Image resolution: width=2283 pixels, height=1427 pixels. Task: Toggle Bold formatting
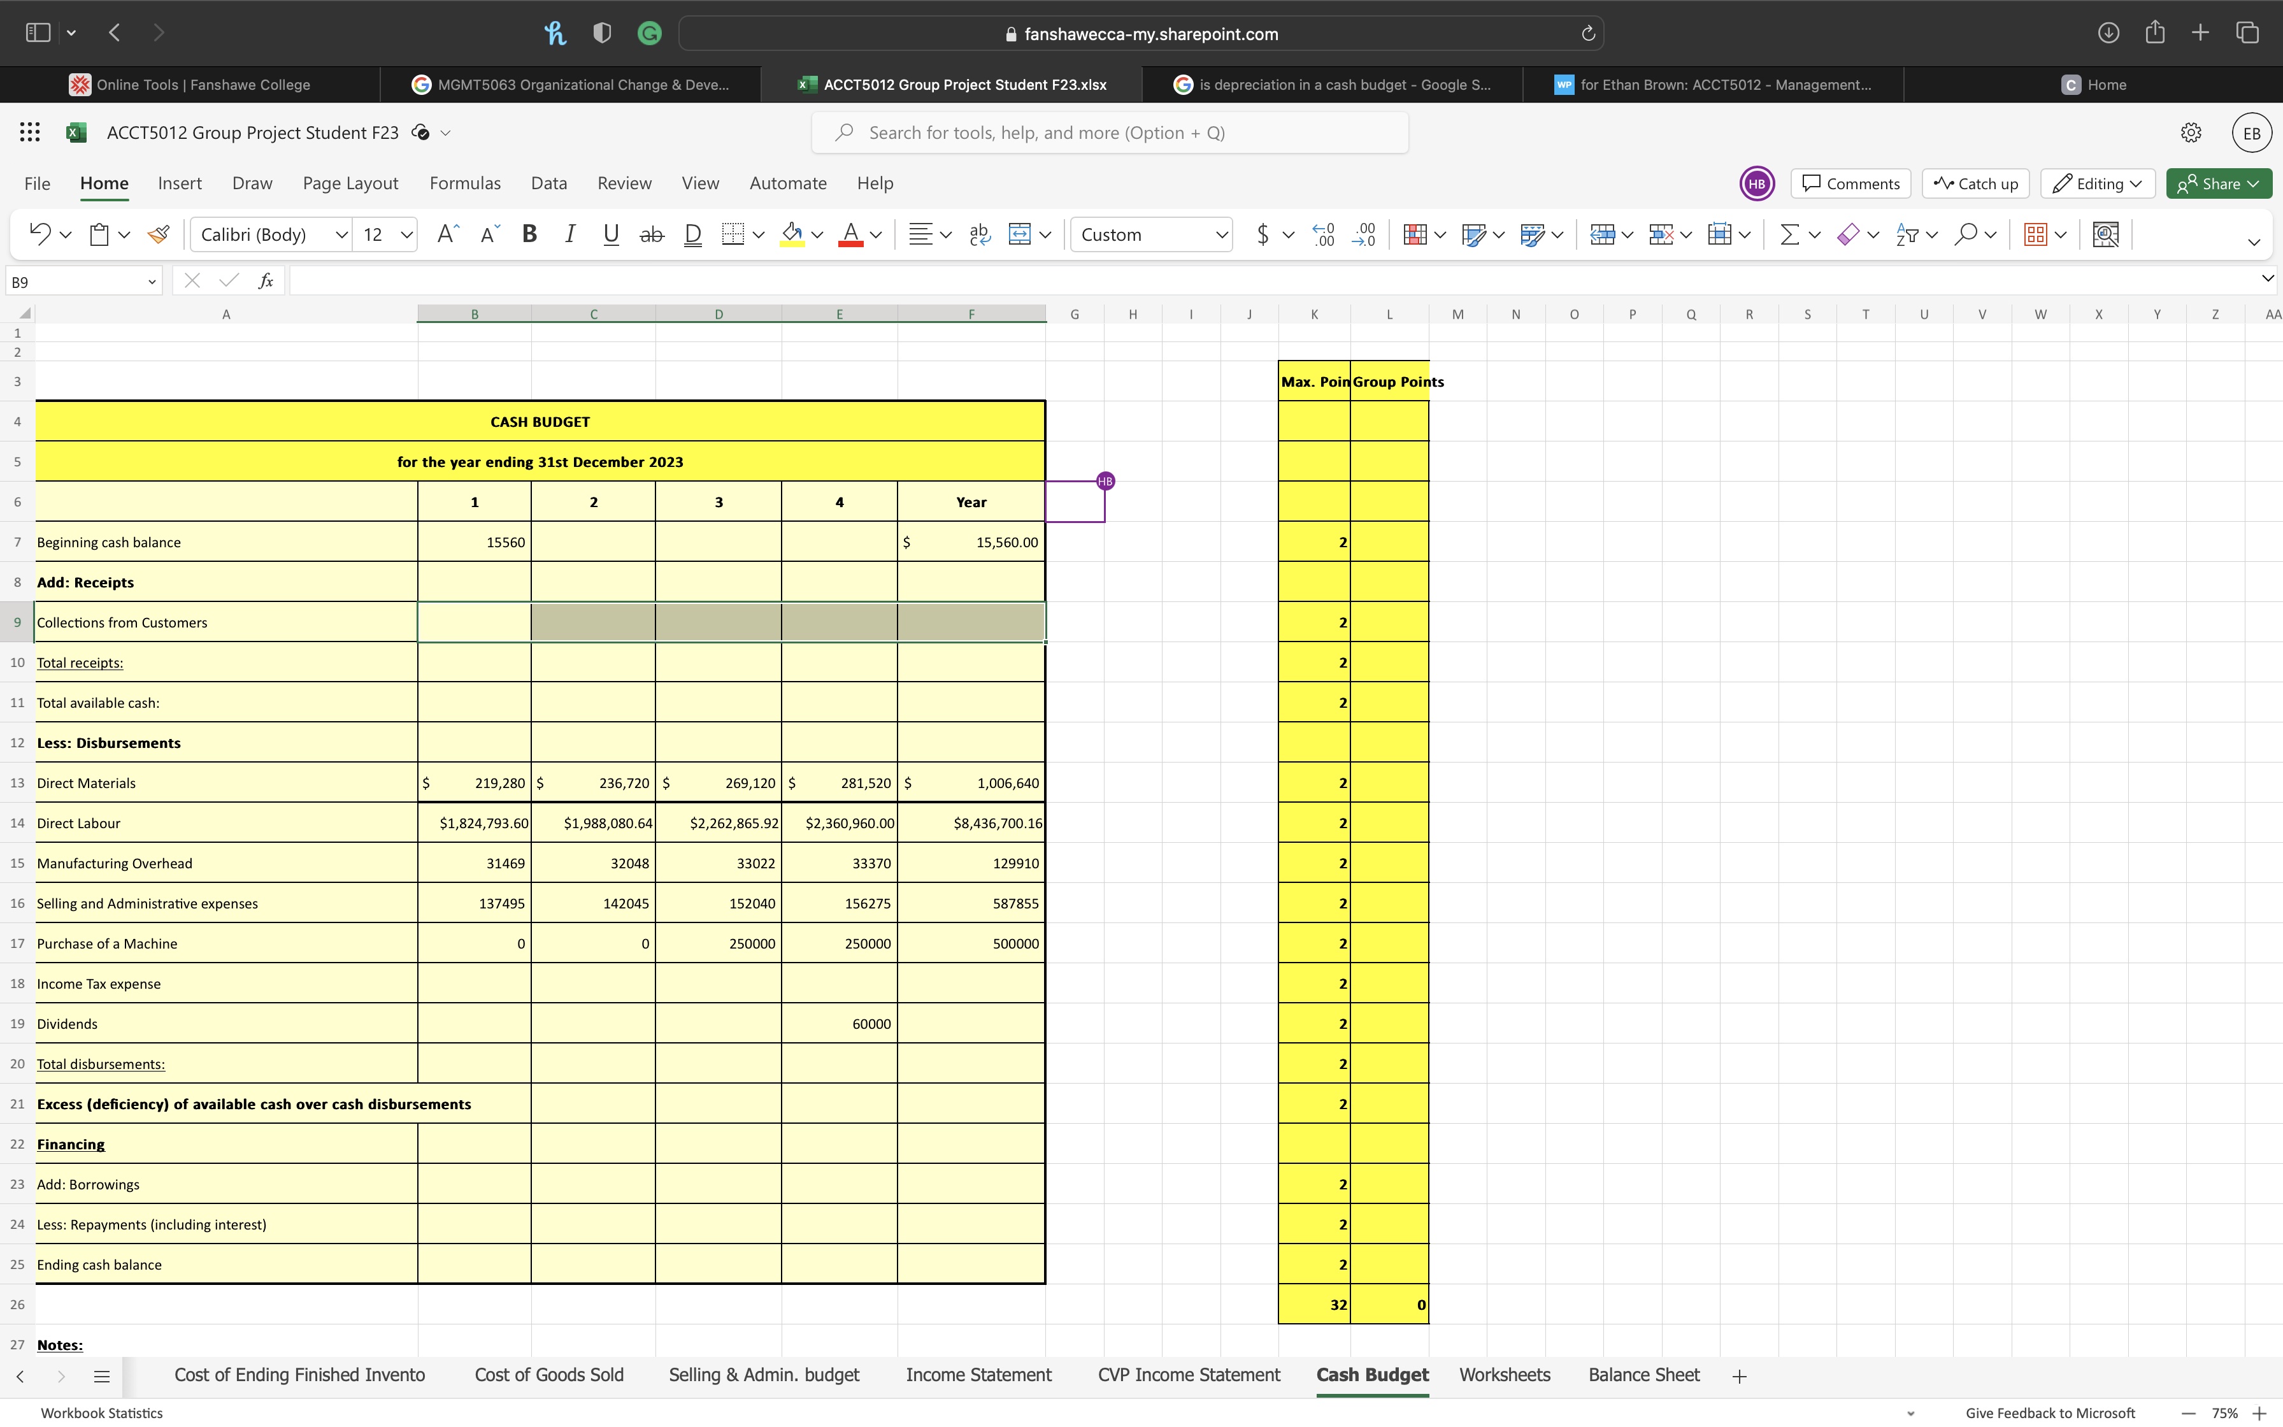coord(529,234)
